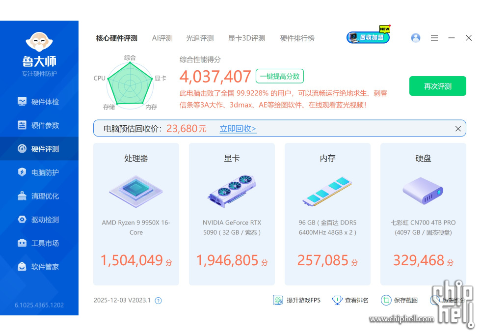Open 电脑防护 in the sidebar
This screenshot has width=481, height=336.
[39, 172]
